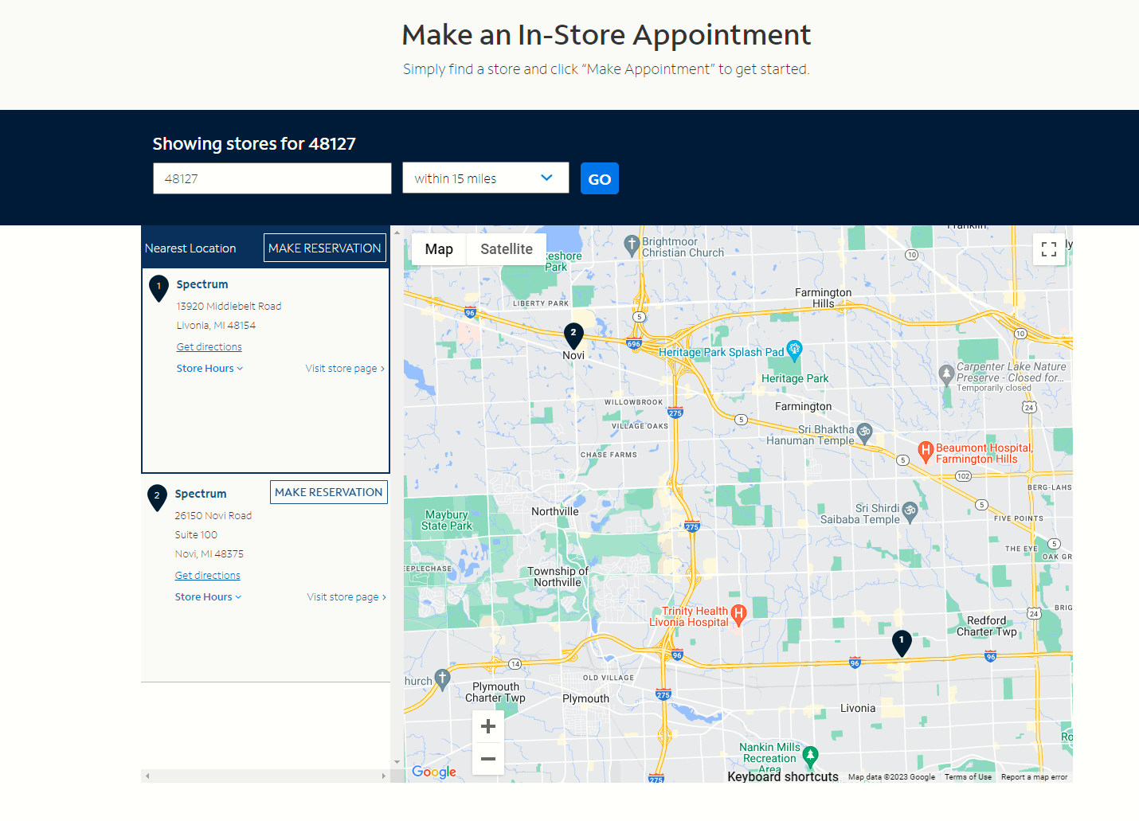This screenshot has width=1139, height=821.
Task: Click Spectrum store name in Livonia listing
Action: (x=202, y=284)
